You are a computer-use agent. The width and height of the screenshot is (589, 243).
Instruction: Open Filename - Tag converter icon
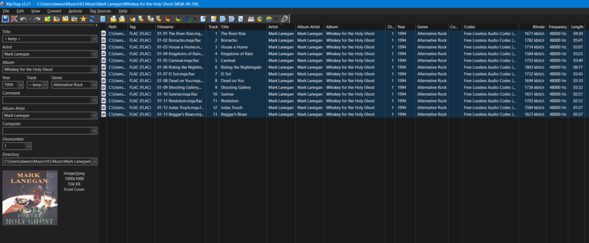[141, 19]
